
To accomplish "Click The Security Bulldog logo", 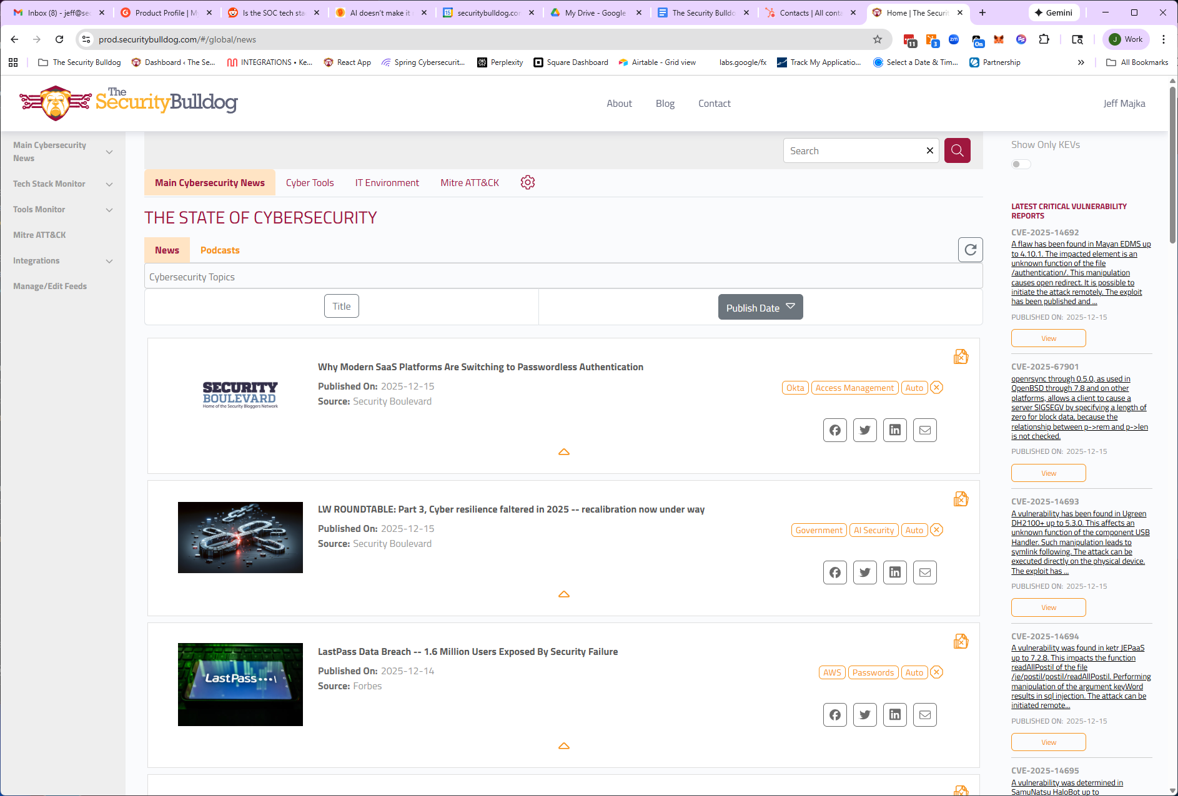I will point(128,102).
